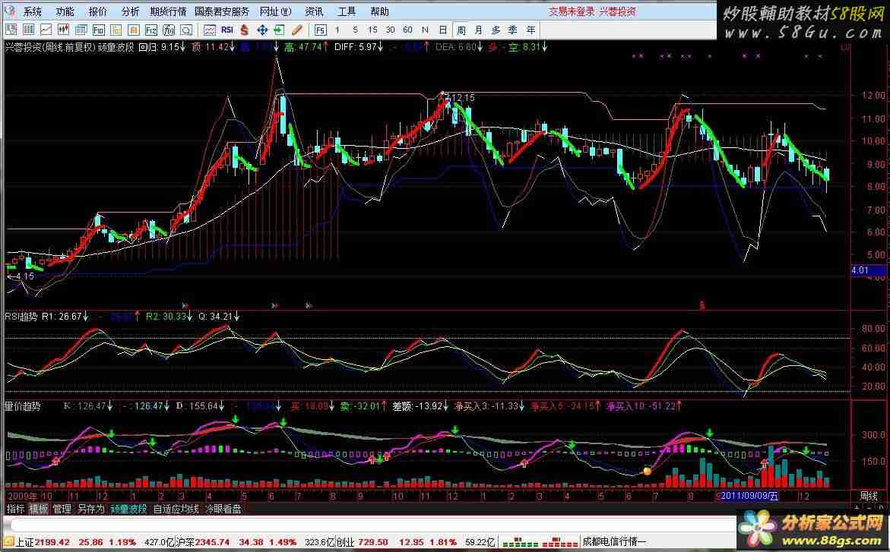The width and height of the screenshot is (890, 552).
Task: Switch to quarterly (季) period
Action: click(x=512, y=30)
